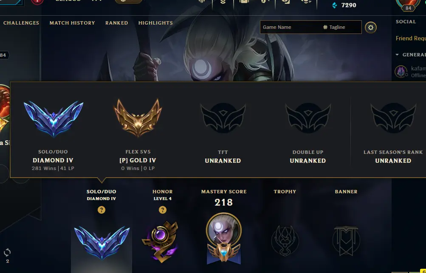The width and height of the screenshot is (426, 273).
Task: Open help tooltip under Honor Level 4
Action: point(163,210)
